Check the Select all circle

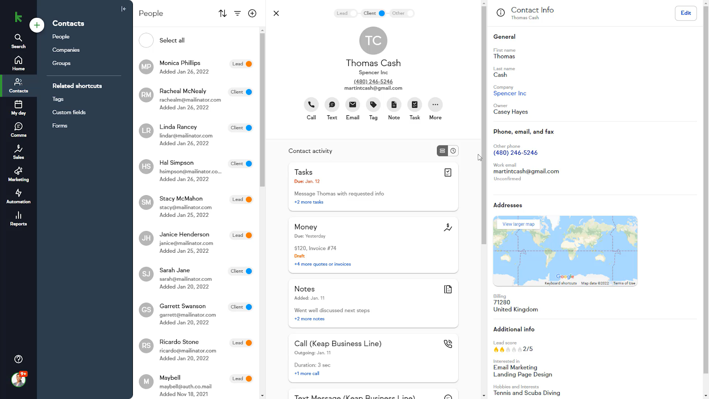(x=146, y=40)
